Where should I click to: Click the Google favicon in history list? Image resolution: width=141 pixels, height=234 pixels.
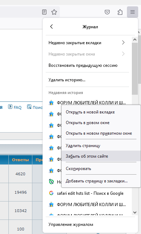pyautogui.click(x=51, y=193)
